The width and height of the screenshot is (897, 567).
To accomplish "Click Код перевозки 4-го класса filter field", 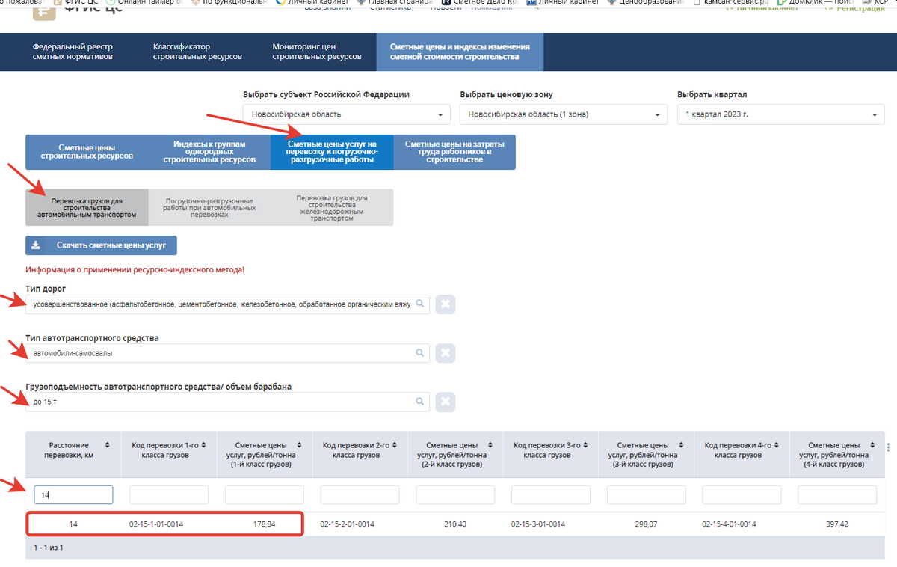I will (x=742, y=494).
